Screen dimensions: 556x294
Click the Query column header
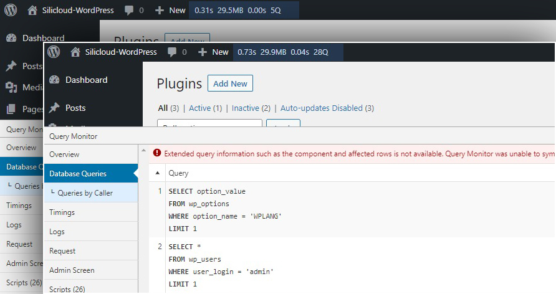tap(178, 173)
